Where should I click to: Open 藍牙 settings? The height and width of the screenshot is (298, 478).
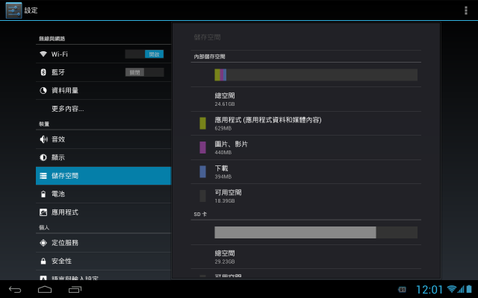(103, 72)
